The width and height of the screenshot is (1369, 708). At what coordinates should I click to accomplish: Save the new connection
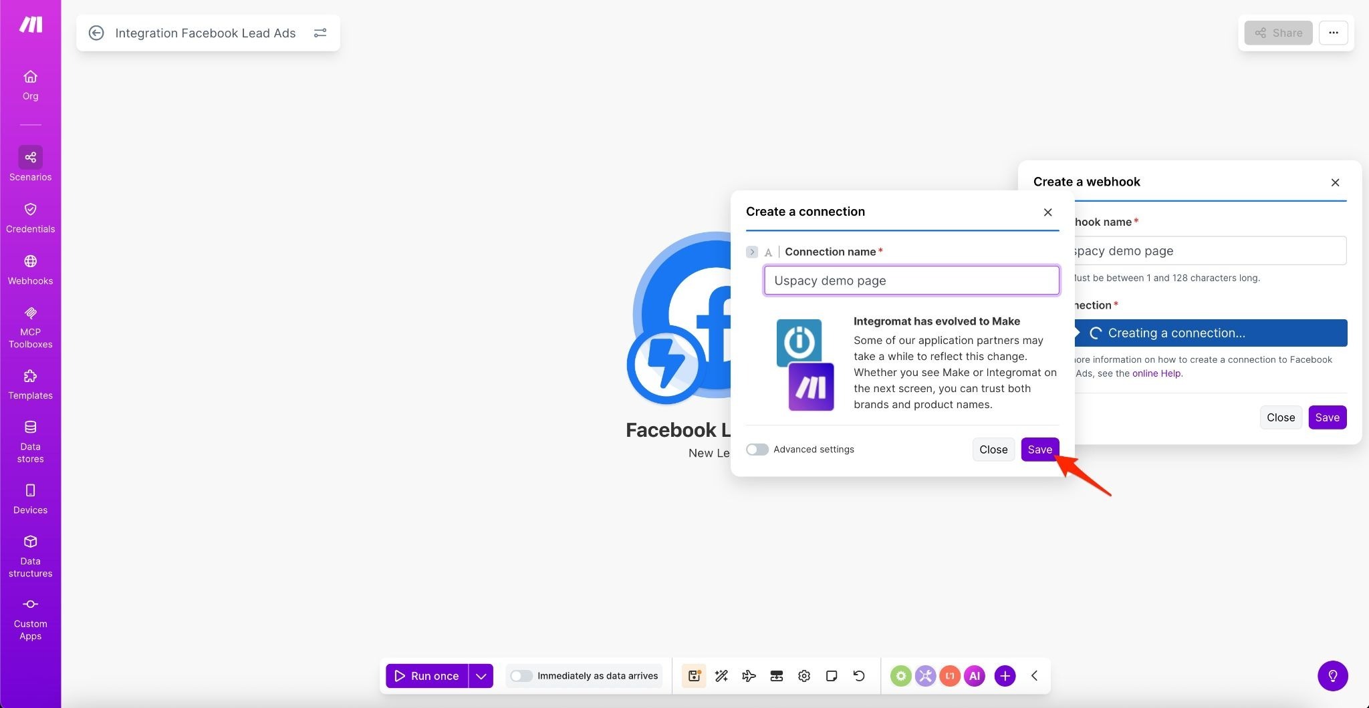1039,450
